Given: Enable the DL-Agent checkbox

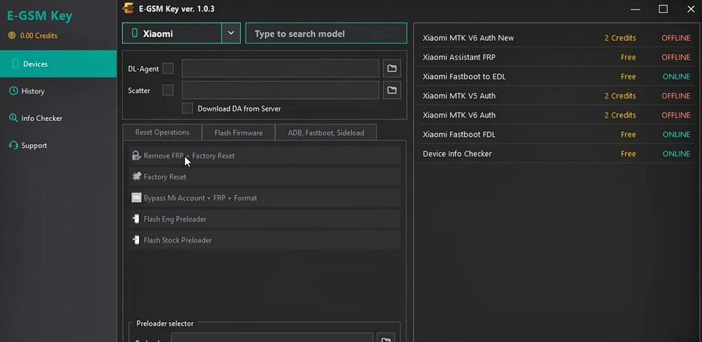Looking at the screenshot, I should click(168, 69).
